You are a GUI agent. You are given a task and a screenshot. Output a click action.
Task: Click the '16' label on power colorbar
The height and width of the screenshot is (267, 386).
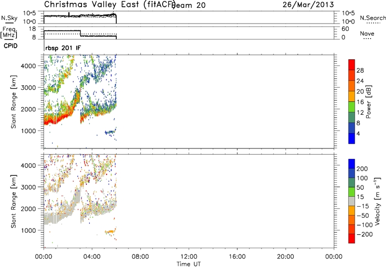point(360,102)
